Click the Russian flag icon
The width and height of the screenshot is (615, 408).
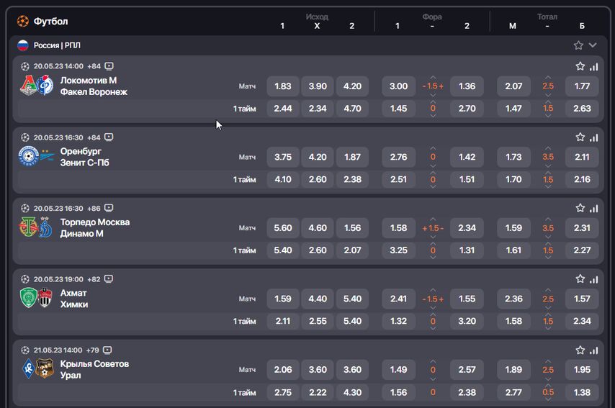[23, 45]
